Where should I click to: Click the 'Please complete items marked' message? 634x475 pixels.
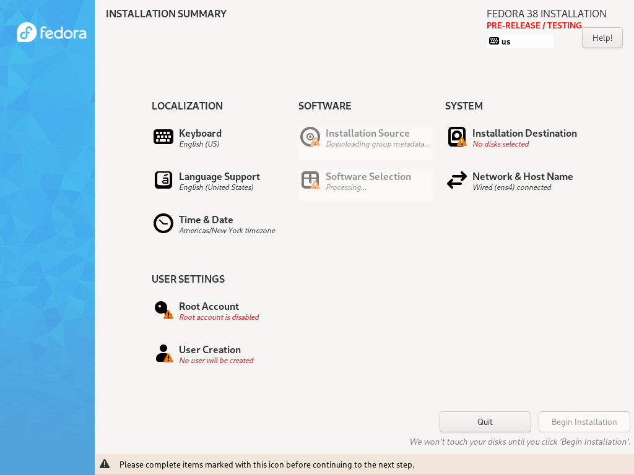267,465
